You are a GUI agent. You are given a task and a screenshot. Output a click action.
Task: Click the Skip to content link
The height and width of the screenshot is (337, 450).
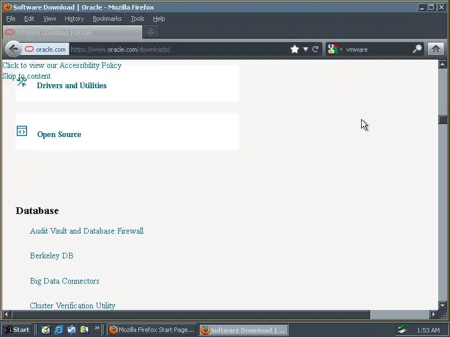click(x=26, y=76)
